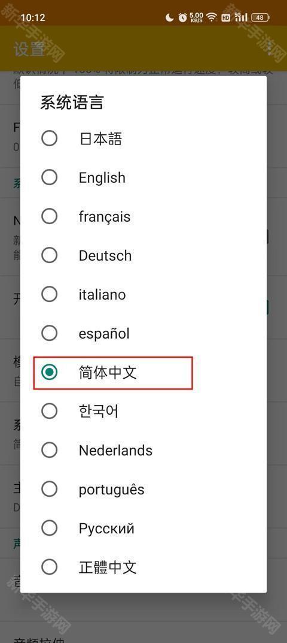287x643 pixels.
Task: Tap the battery indicator showing 48
Action: click(260, 17)
